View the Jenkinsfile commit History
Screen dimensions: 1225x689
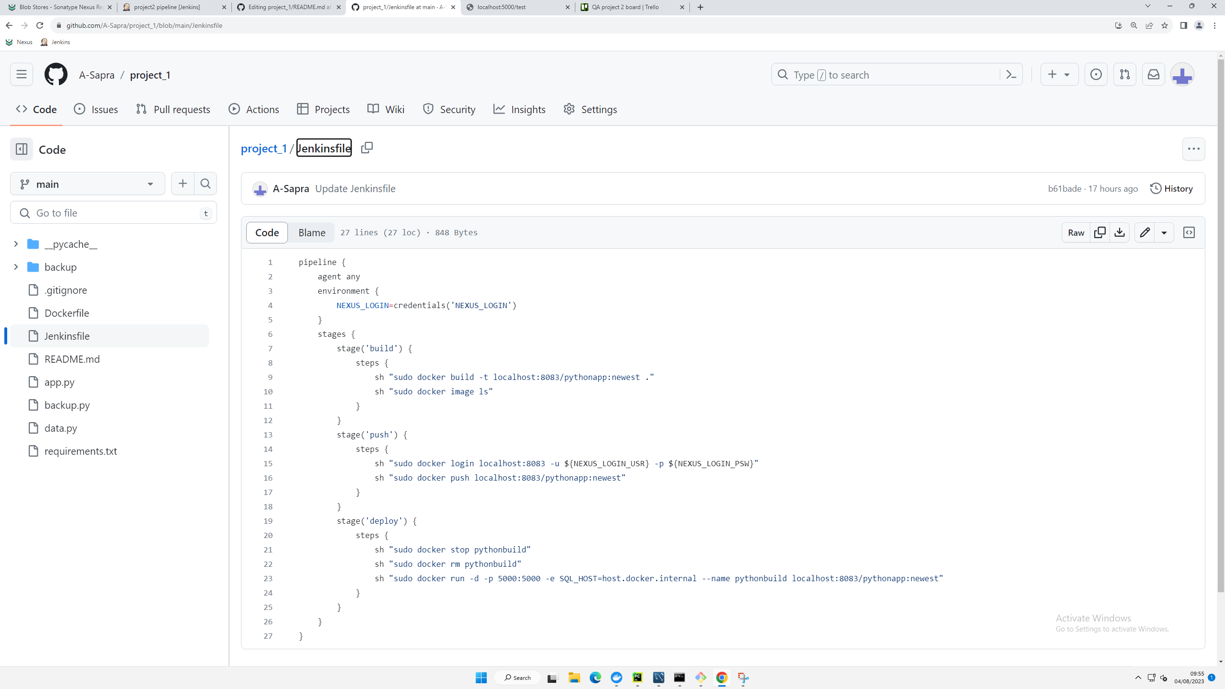click(1171, 188)
